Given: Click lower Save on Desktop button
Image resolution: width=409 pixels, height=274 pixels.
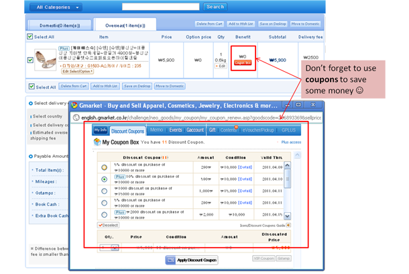Looking at the screenshot, I should click(x=137, y=86).
